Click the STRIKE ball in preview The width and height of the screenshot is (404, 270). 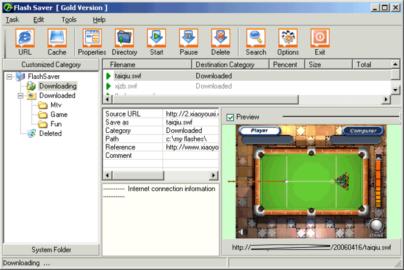377,226
